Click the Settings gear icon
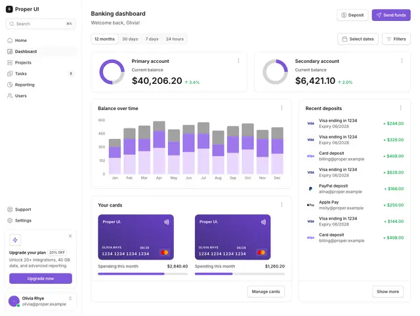Viewport: 420px width, 316px height. 10,220
